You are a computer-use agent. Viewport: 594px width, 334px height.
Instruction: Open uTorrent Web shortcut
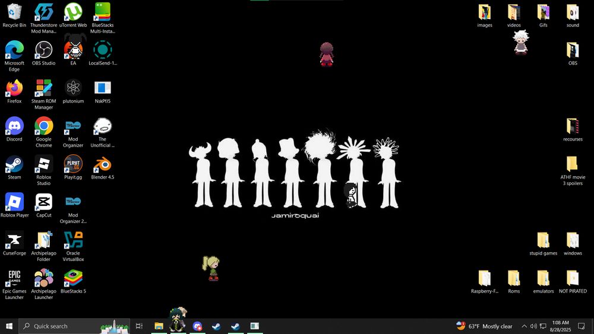coord(73,15)
